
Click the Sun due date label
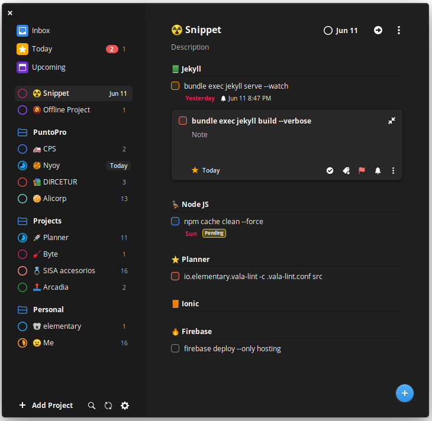(x=191, y=234)
